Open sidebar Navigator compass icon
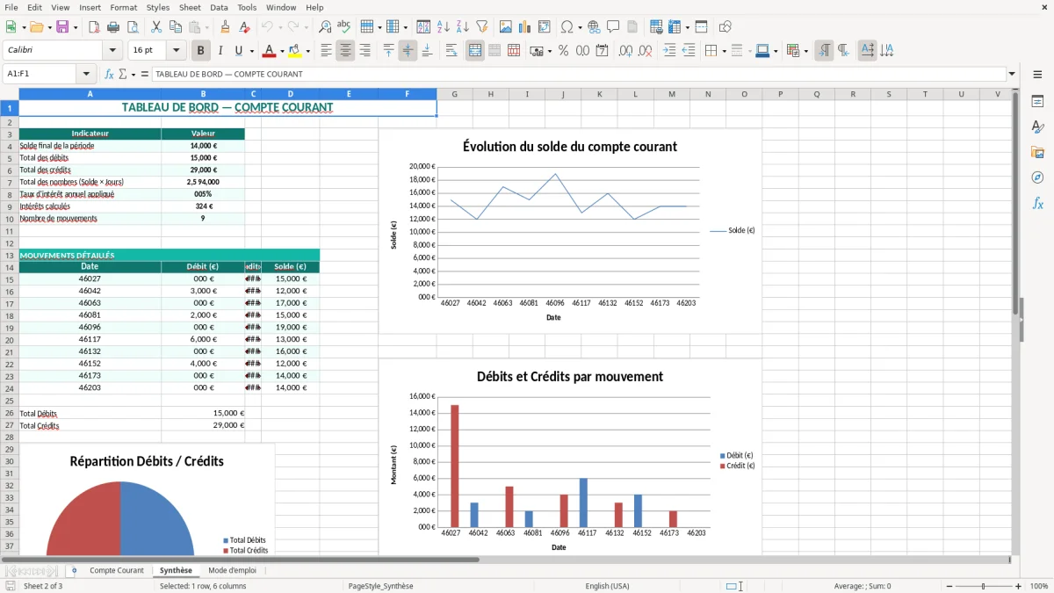 [1037, 177]
